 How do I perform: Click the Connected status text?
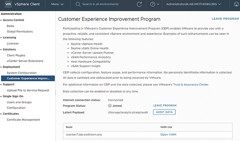pos(115,100)
